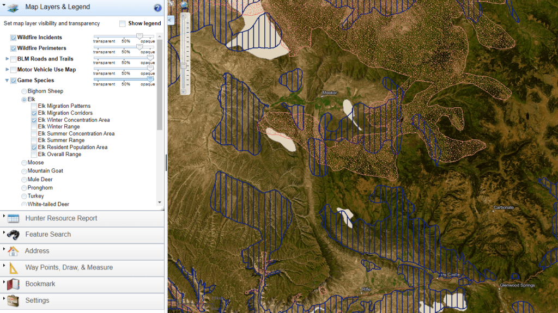Viewport: 558px width, 313px height.
Task: Select the Pronghorn radio button
Action: tap(24, 188)
